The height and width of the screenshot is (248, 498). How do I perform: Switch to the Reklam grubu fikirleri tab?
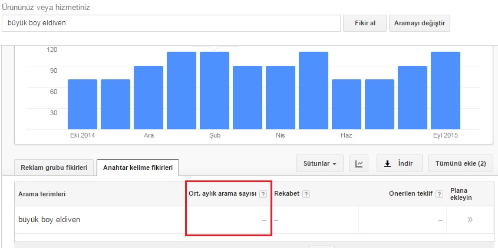pyautogui.click(x=54, y=167)
